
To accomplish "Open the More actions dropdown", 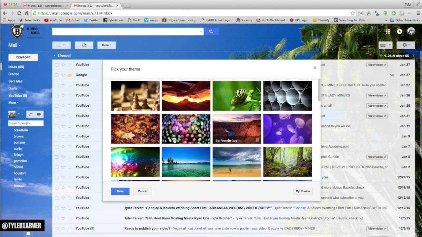I will 106,45.
